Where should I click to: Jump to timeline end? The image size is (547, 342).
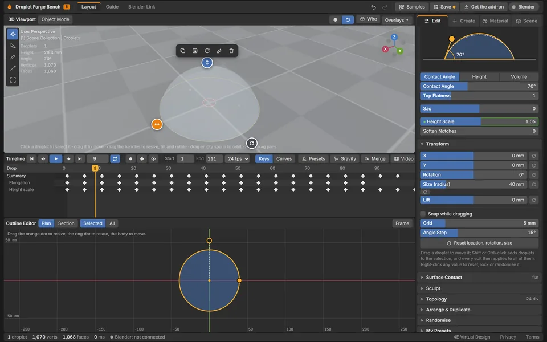click(x=80, y=159)
